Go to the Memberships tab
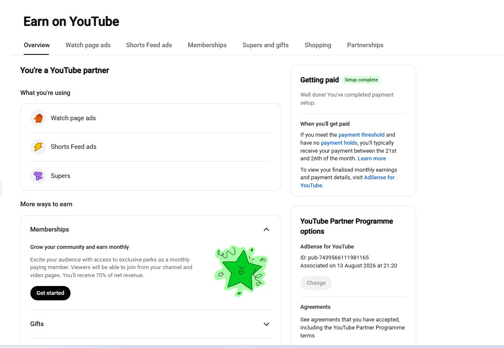504x348 pixels. tap(207, 45)
